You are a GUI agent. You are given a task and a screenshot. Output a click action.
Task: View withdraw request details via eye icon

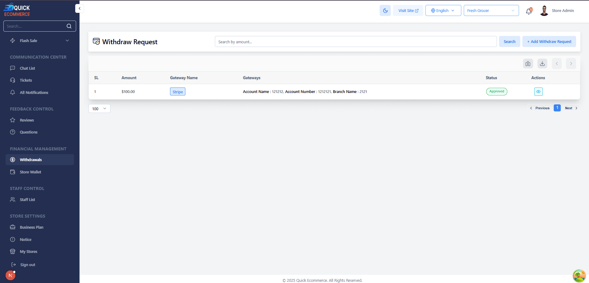coord(538,91)
